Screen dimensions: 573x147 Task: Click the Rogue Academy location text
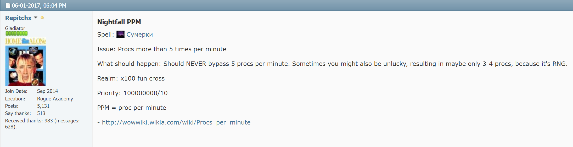click(55, 99)
